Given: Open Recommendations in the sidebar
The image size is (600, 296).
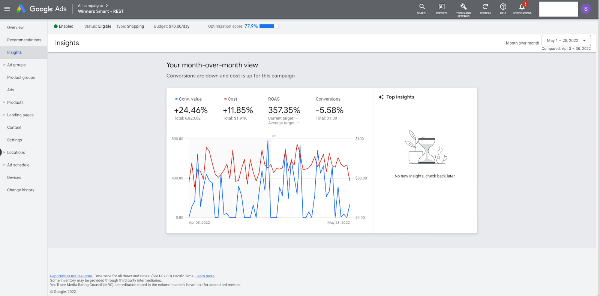Looking at the screenshot, I should point(24,40).
